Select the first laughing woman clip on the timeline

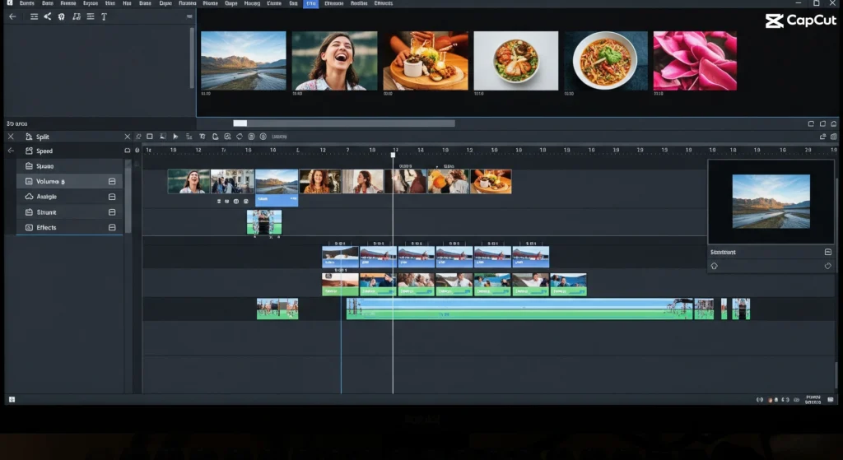pyautogui.click(x=189, y=182)
